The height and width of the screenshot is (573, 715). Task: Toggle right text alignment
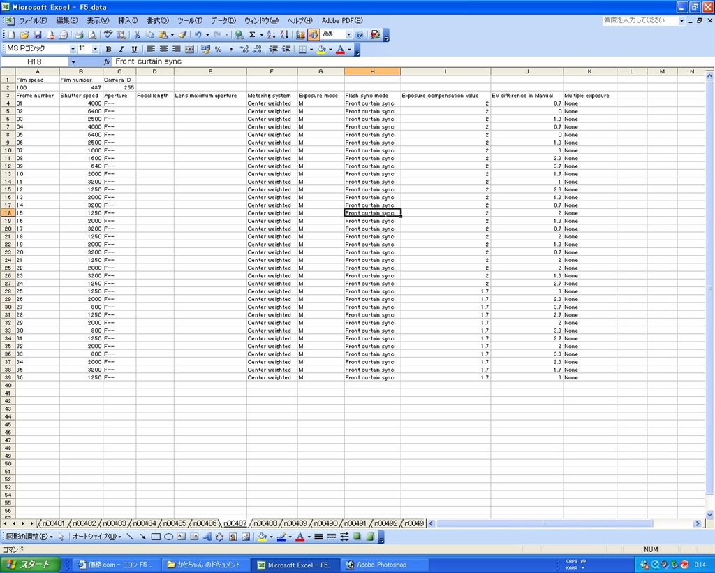[177, 50]
